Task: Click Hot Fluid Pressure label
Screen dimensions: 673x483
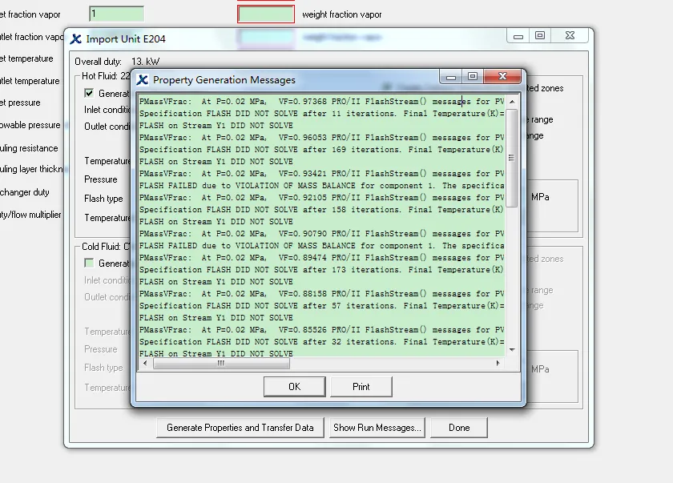Action: click(101, 179)
